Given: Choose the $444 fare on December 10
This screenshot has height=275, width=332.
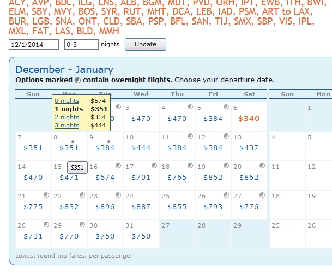Looking at the screenshot, I should (x=141, y=148).
